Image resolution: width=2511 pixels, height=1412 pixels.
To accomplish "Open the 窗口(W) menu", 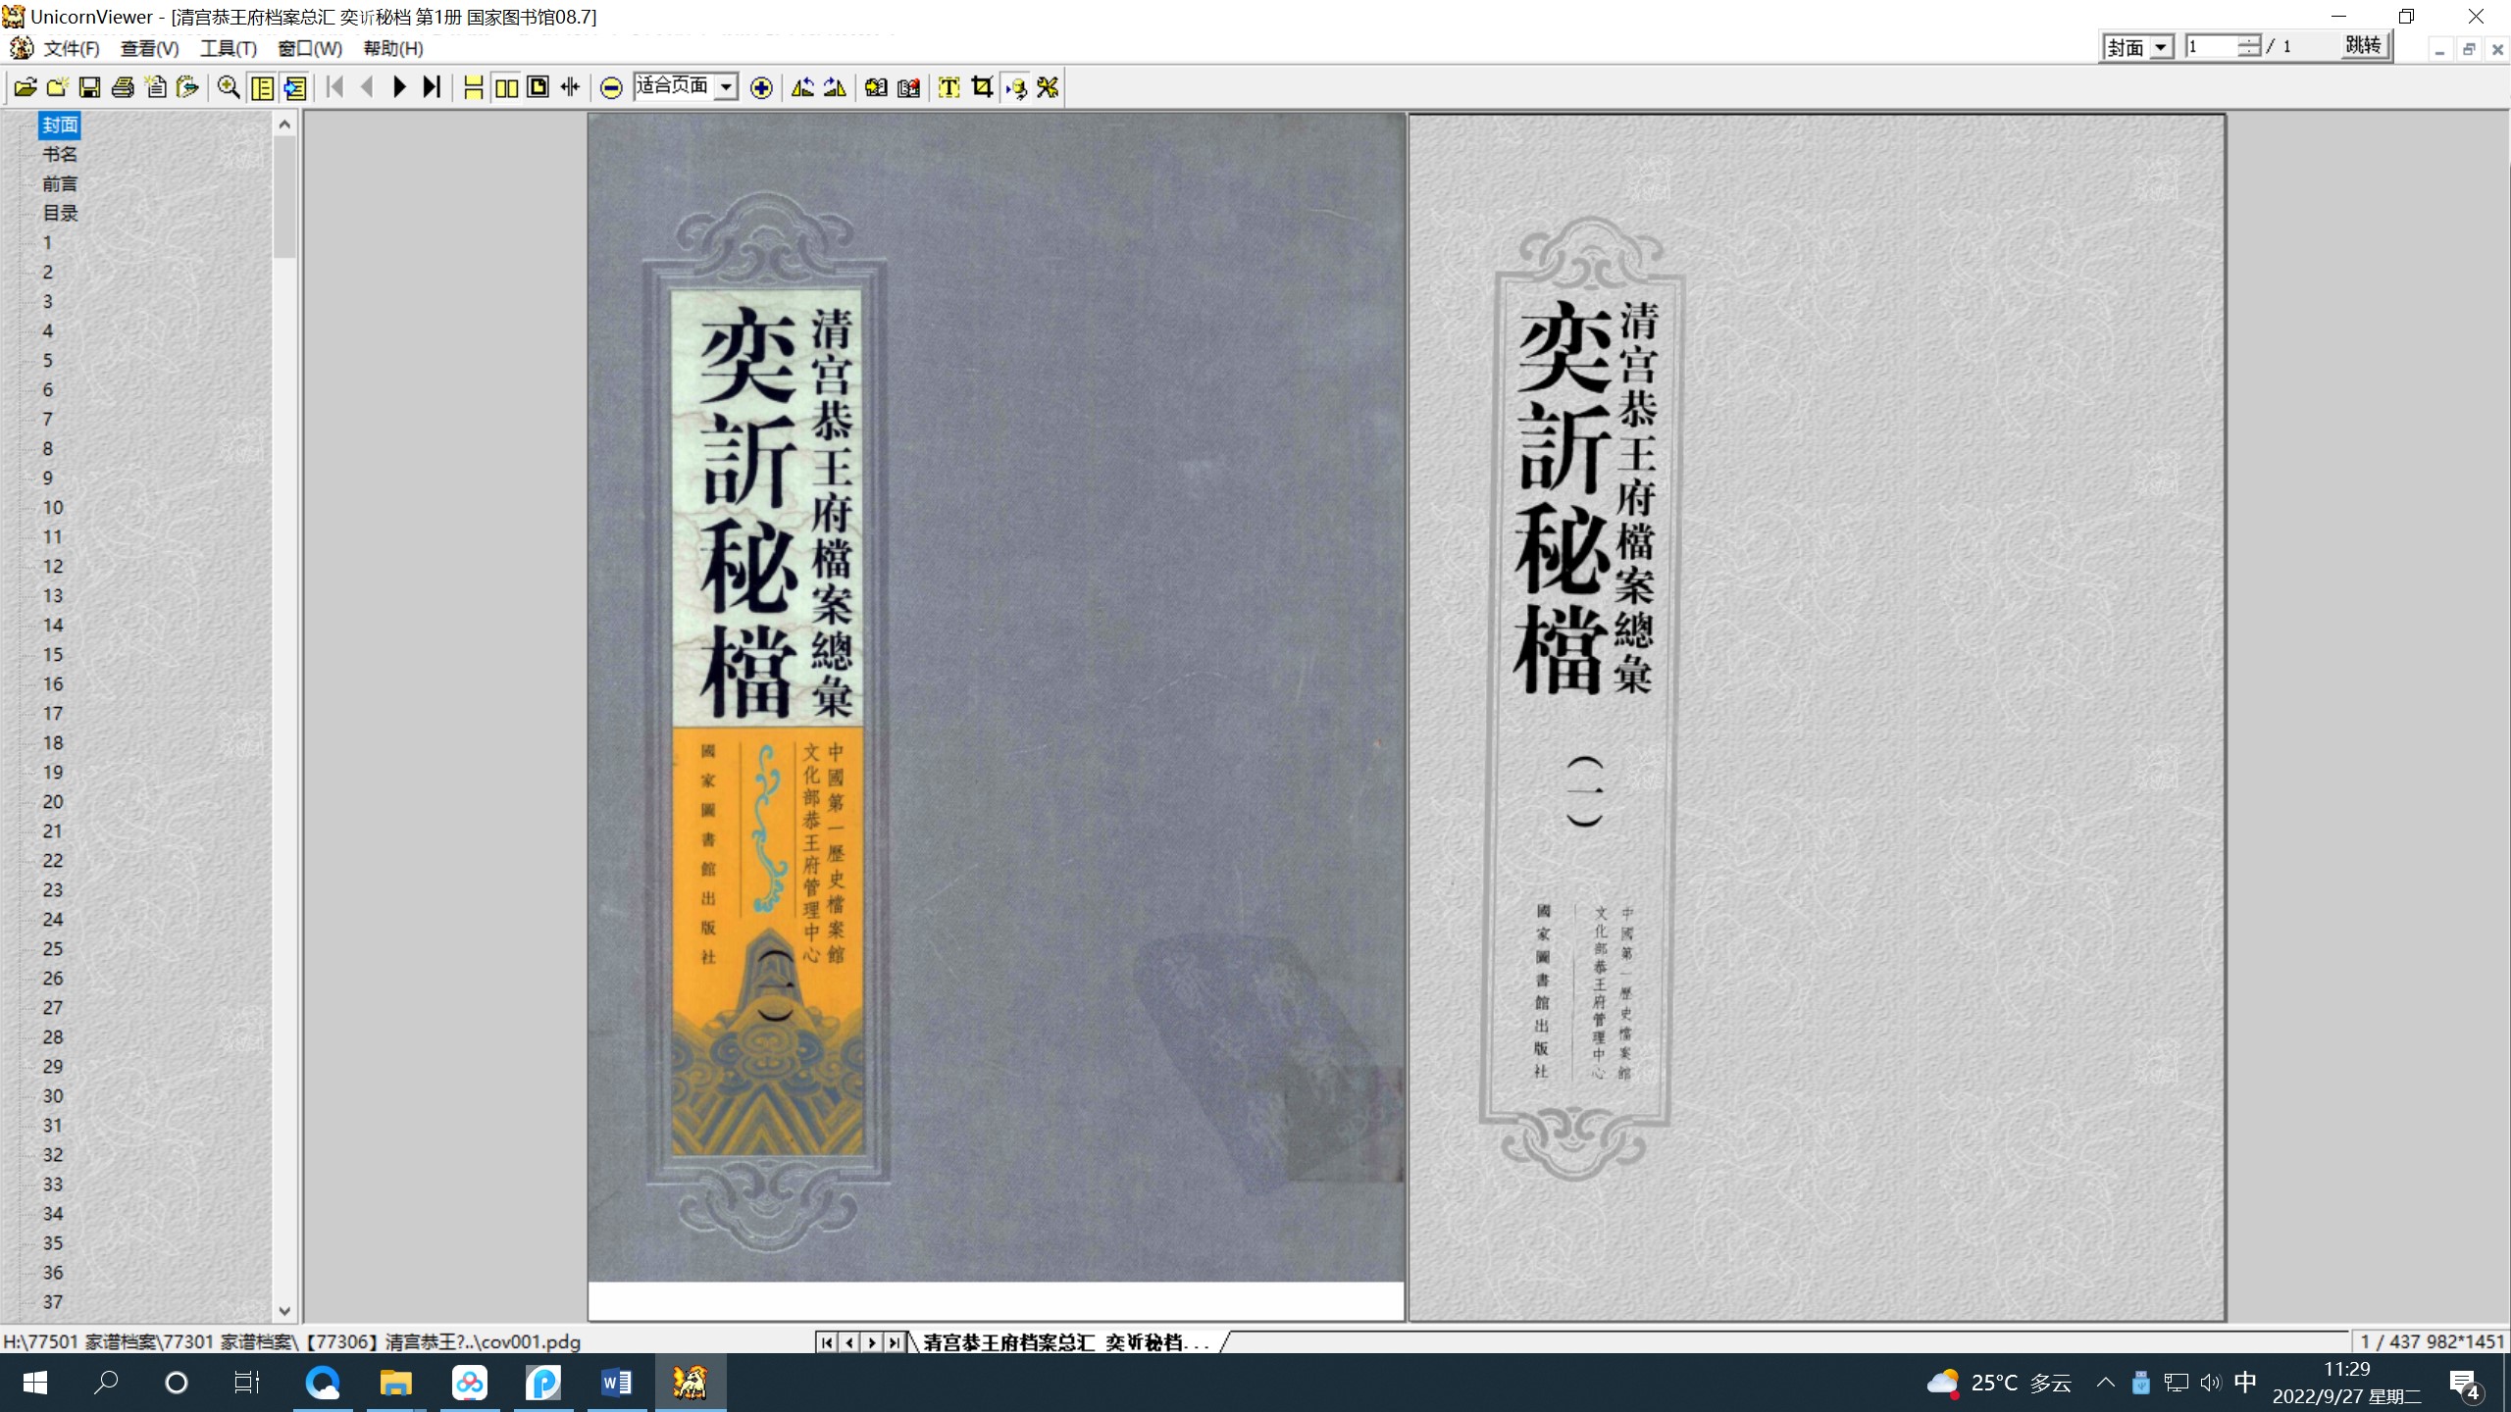I will [x=310, y=48].
